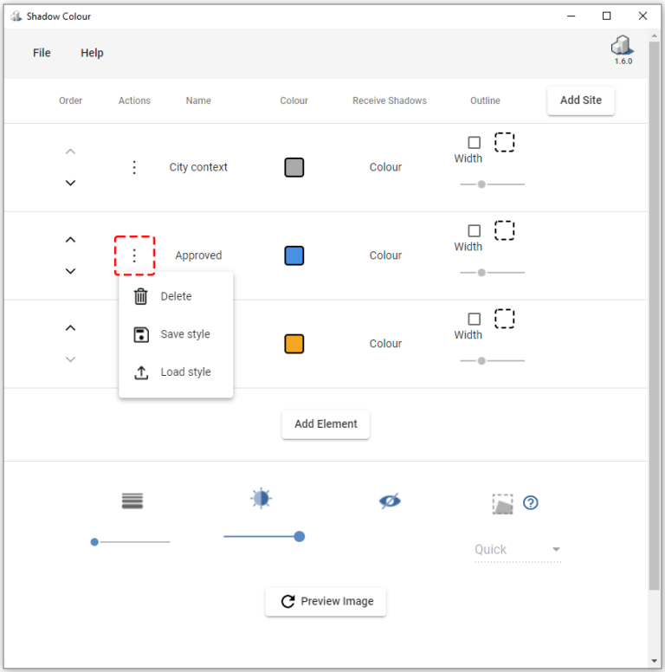The height and width of the screenshot is (672, 665).
Task: Click the Receive Shadows column header
Action: 390,100
